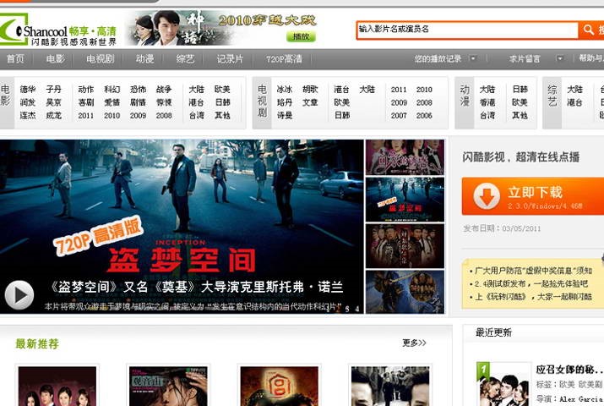
Task: Filter movies by genre 恐怖
Action: [138, 90]
